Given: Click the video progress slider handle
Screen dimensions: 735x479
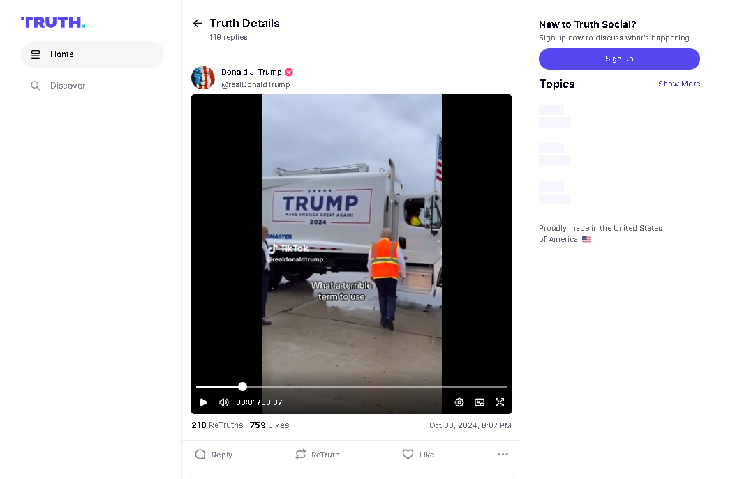Looking at the screenshot, I should tap(242, 386).
